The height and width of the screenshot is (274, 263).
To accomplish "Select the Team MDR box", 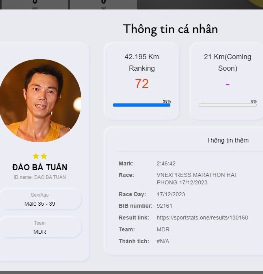I will click(40, 228).
